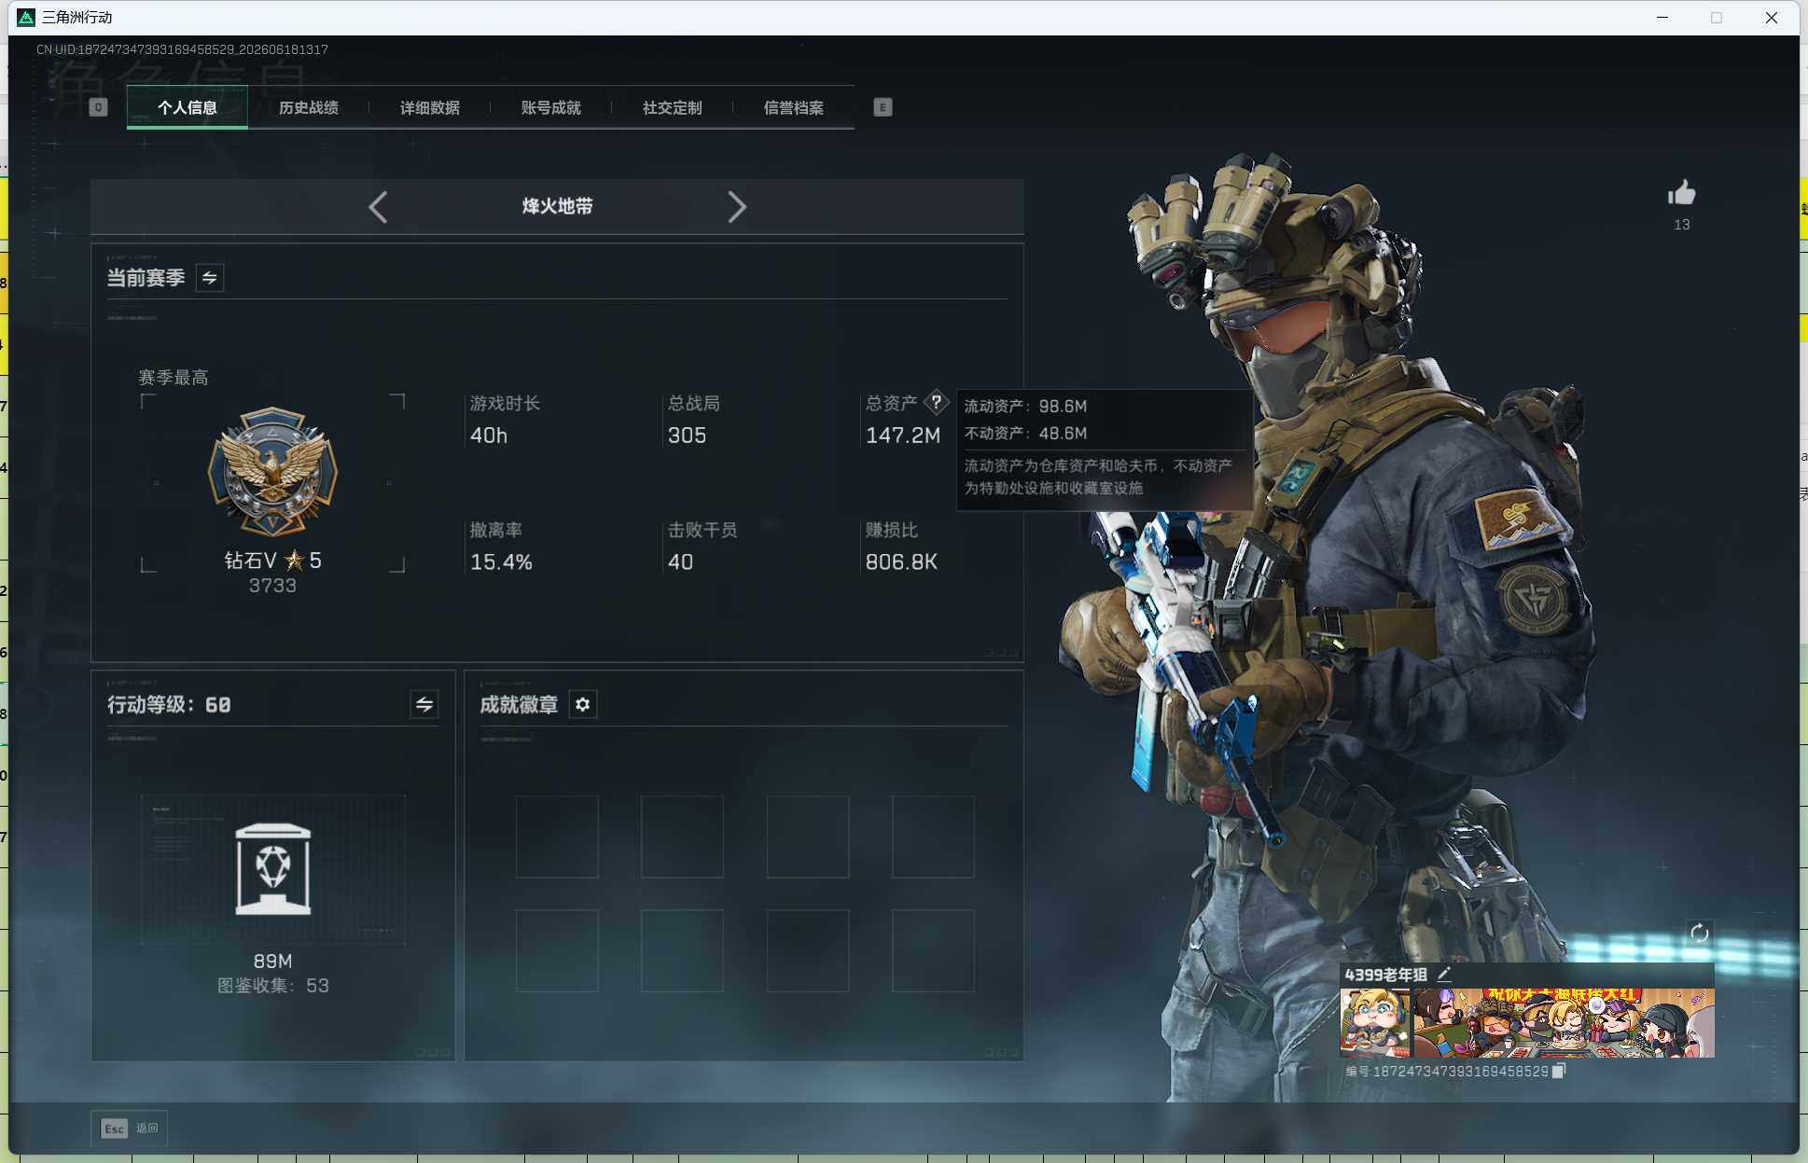The width and height of the screenshot is (1808, 1163).
Task: Toggle the 行动等级 swap icon
Action: [x=424, y=705]
